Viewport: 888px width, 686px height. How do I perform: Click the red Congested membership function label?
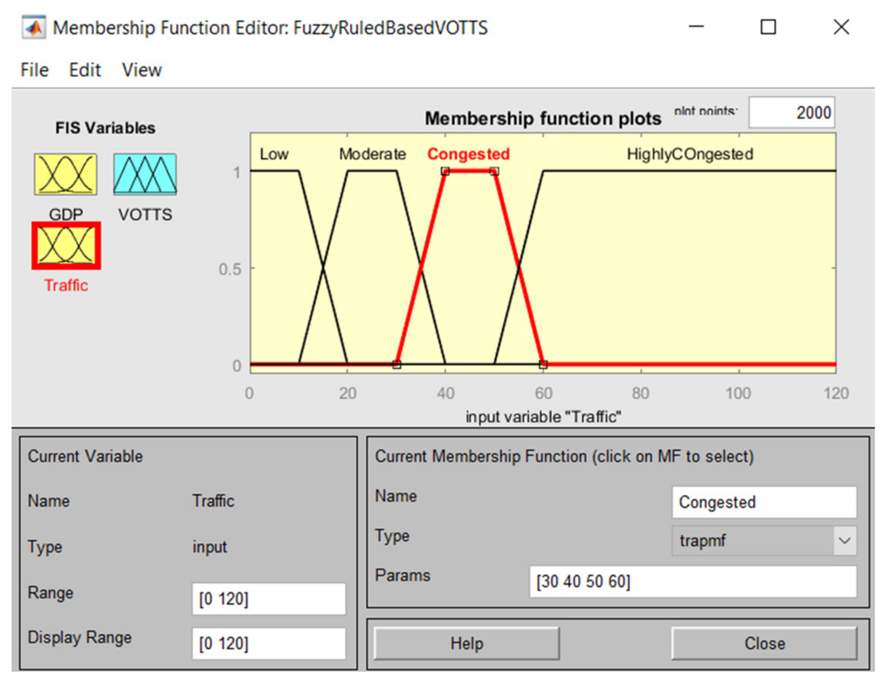(x=468, y=154)
